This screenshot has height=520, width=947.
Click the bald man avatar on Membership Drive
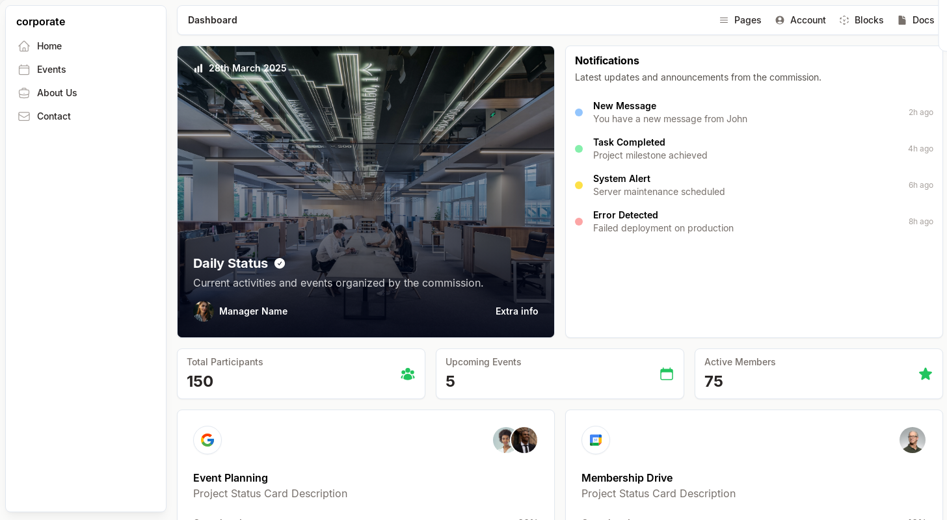click(x=912, y=440)
